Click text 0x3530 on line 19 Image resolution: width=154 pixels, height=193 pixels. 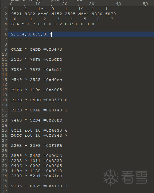tap(54, 100)
